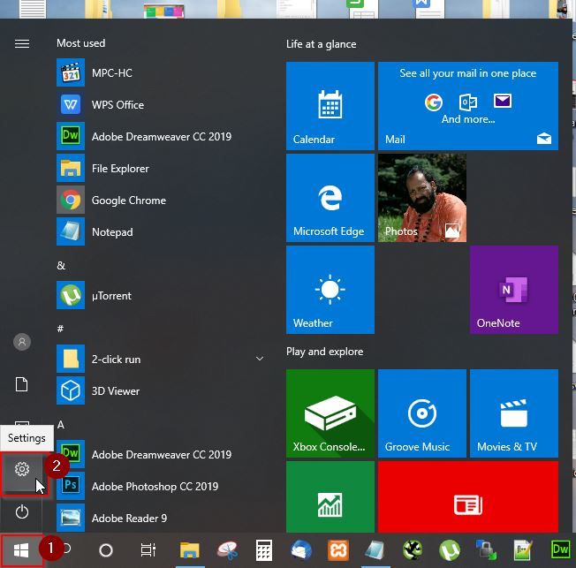Viewport: 576px width, 568px height.
Task: Launch Google Chrome from the app list
Action: (x=162, y=201)
